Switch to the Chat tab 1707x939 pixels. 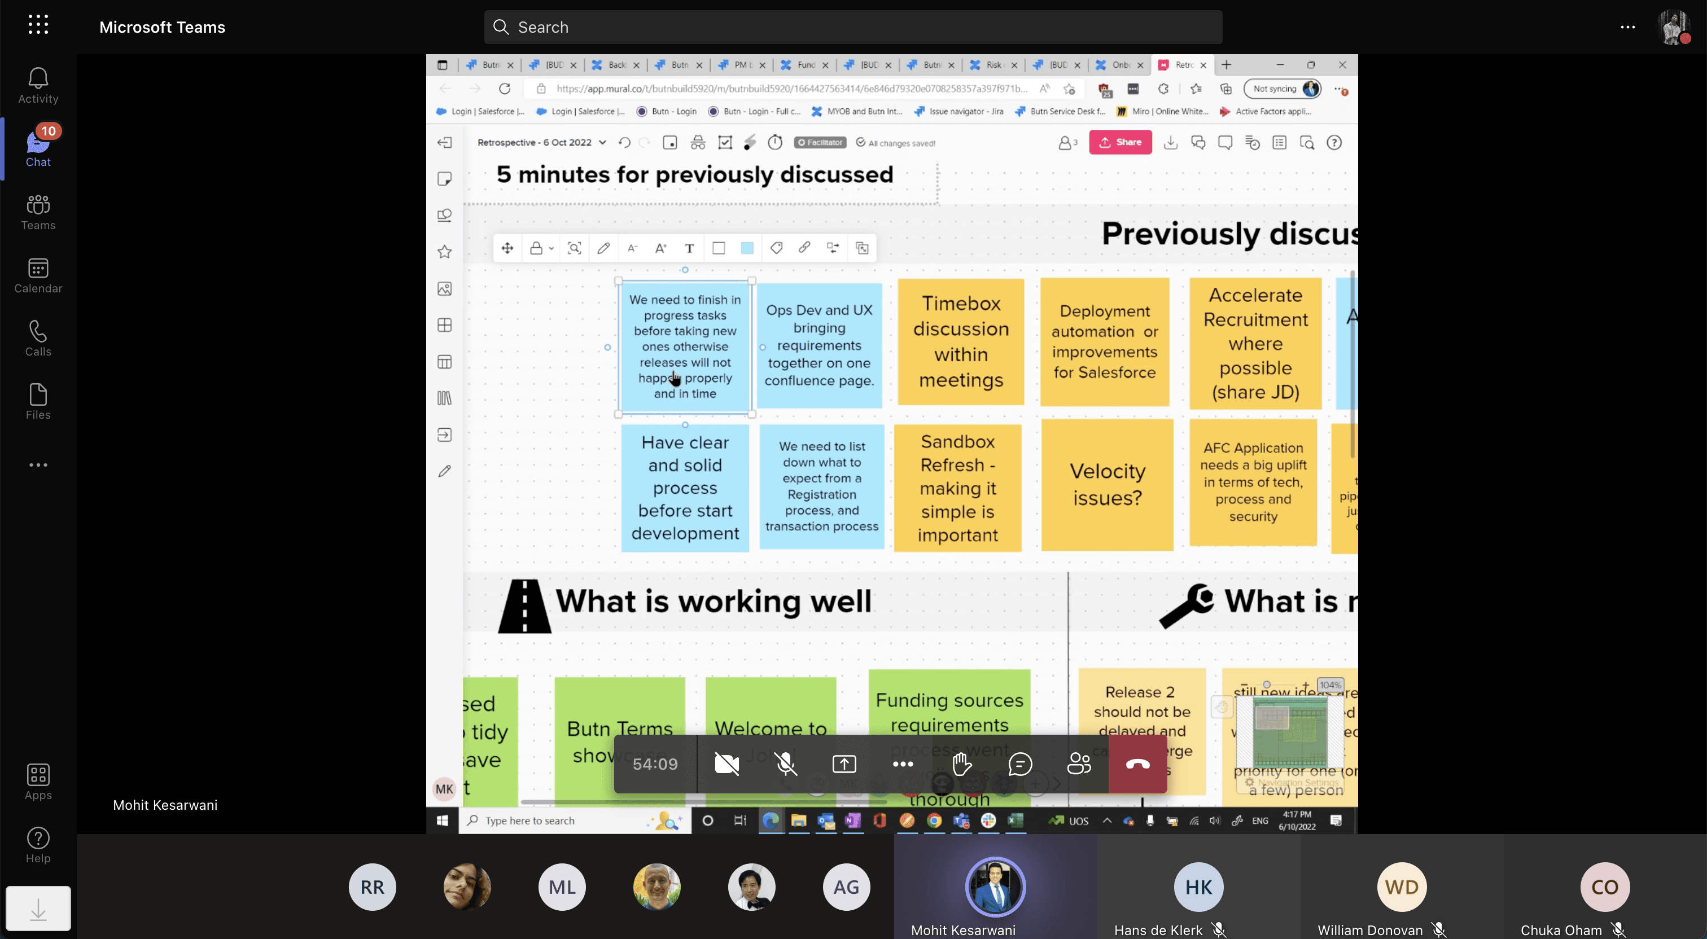[38, 148]
